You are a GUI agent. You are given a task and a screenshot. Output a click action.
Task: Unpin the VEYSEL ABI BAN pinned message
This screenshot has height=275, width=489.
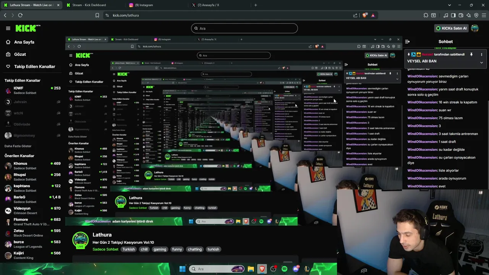point(471,55)
